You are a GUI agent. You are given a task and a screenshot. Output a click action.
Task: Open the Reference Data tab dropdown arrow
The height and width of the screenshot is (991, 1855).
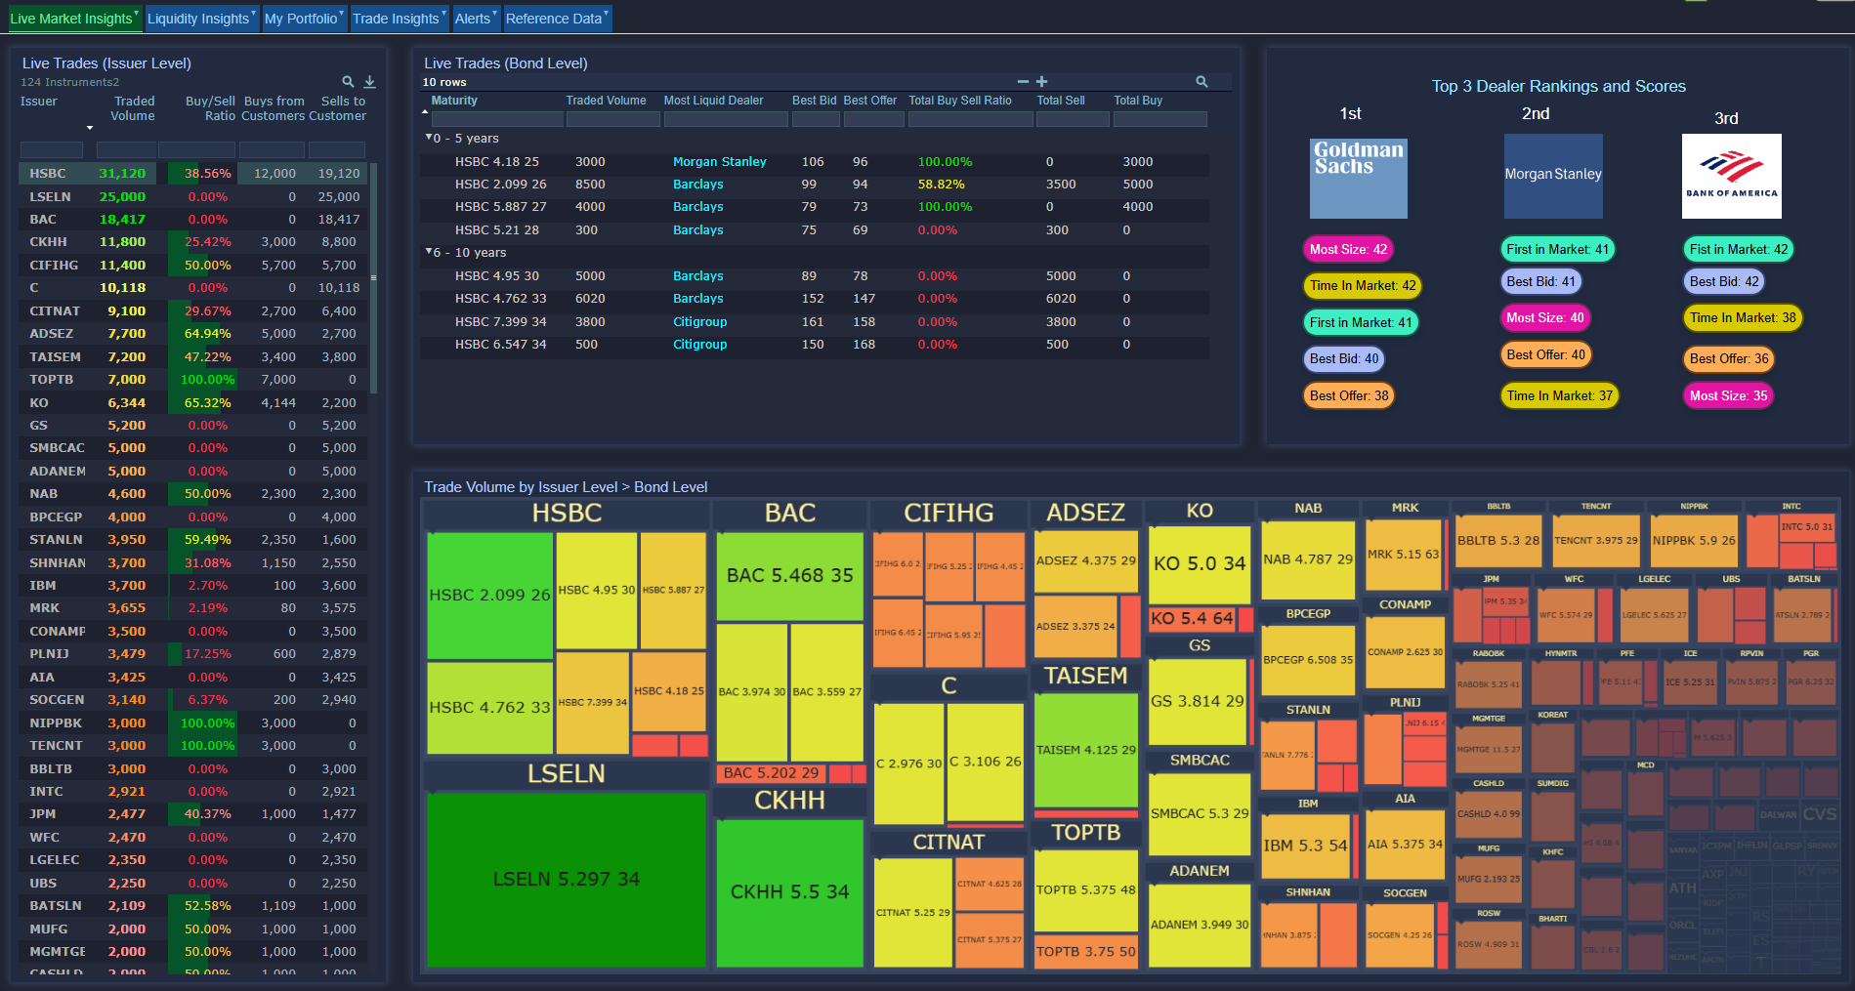click(606, 14)
